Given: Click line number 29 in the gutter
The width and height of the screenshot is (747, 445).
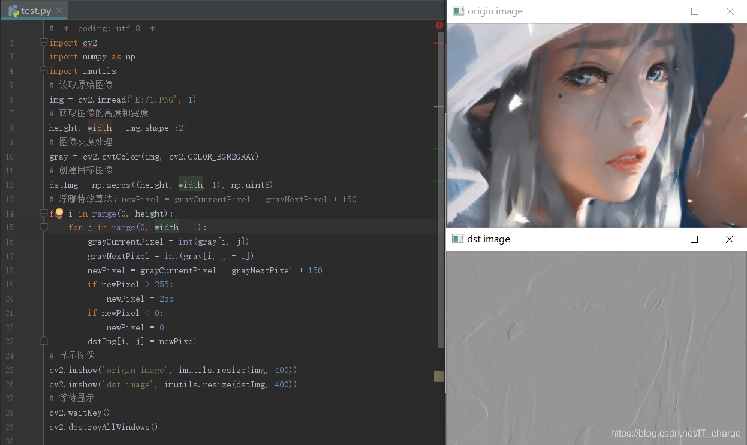Looking at the screenshot, I should pyautogui.click(x=10, y=427).
